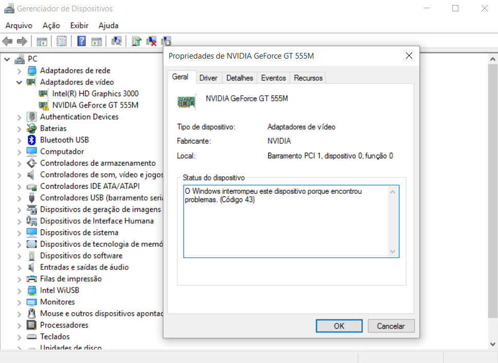Click the Forward arrow in the toolbar
Viewport: 498px width, 363px height.
22,41
